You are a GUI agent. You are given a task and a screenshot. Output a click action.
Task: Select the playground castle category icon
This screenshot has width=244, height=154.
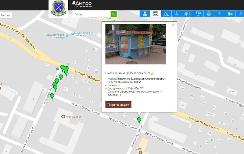tap(230, 14)
